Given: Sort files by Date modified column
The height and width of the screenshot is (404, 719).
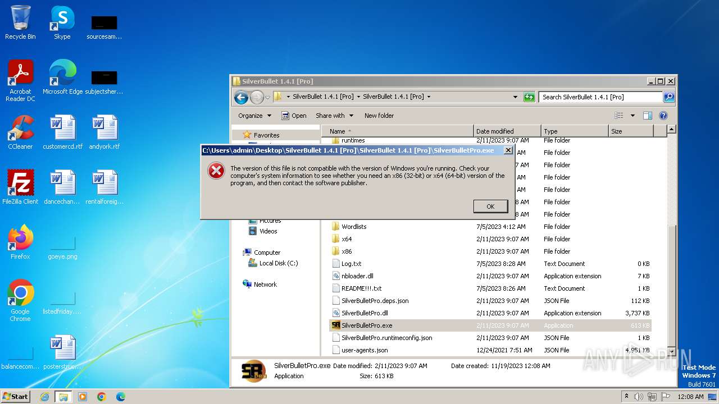Looking at the screenshot, I should click(507, 131).
